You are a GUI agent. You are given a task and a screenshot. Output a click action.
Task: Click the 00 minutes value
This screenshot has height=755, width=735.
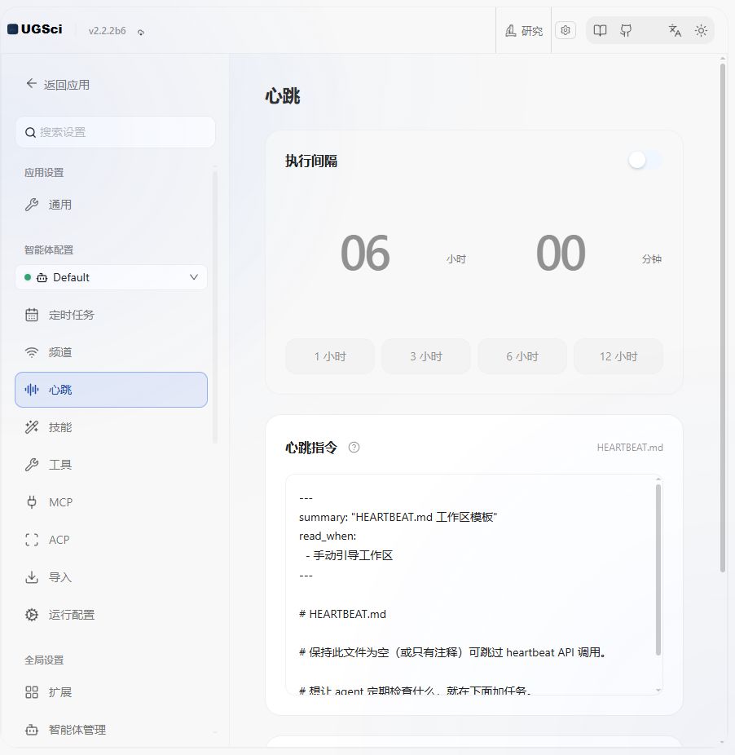pos(561,253)
